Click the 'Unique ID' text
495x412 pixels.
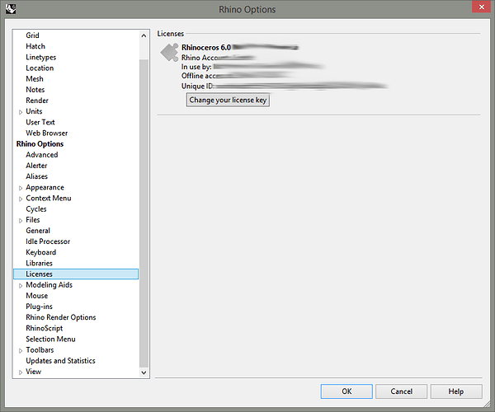click(x=197, y=86)
